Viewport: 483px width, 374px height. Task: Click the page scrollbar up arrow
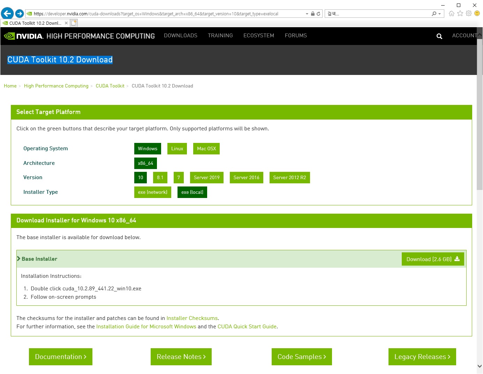tap(480, 35)
